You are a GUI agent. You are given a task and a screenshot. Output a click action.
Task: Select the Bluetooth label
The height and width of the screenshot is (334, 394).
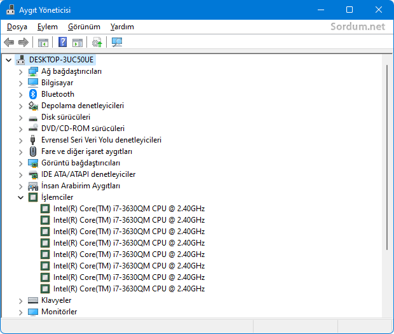58,94
